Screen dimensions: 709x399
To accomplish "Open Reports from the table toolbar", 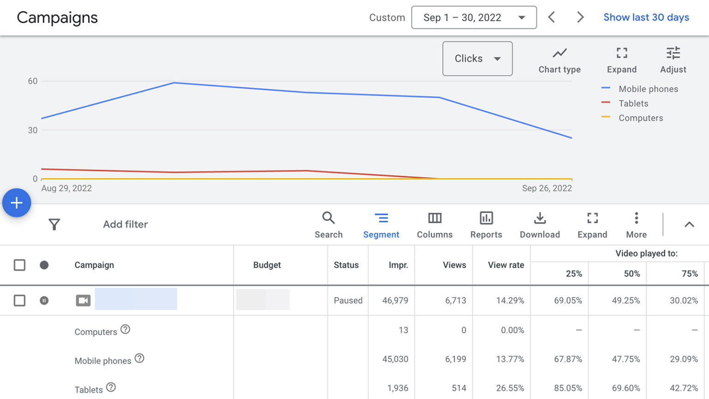I will coord(486,224).
